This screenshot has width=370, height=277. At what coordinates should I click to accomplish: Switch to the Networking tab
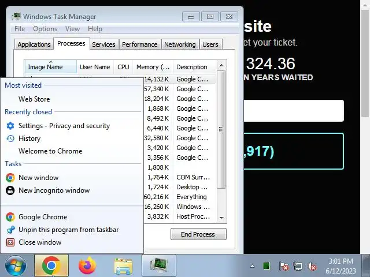180,44
